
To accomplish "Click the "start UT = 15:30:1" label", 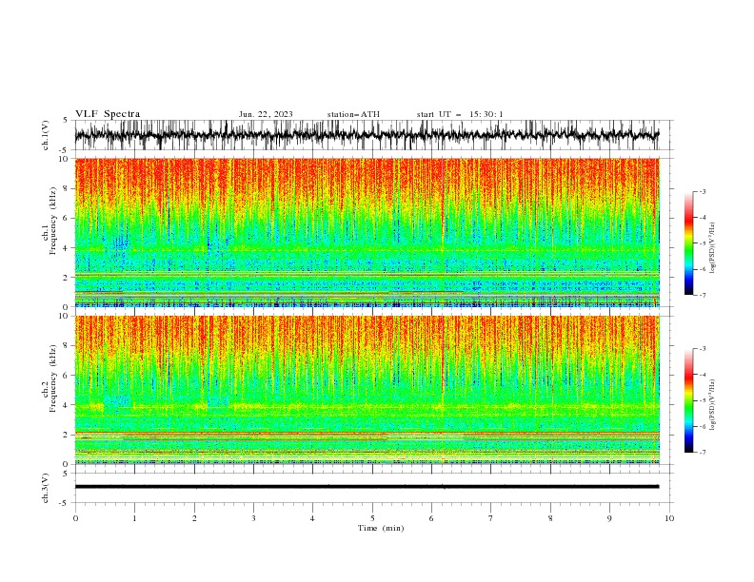I will pyautogui.click(x=460, y=114).
